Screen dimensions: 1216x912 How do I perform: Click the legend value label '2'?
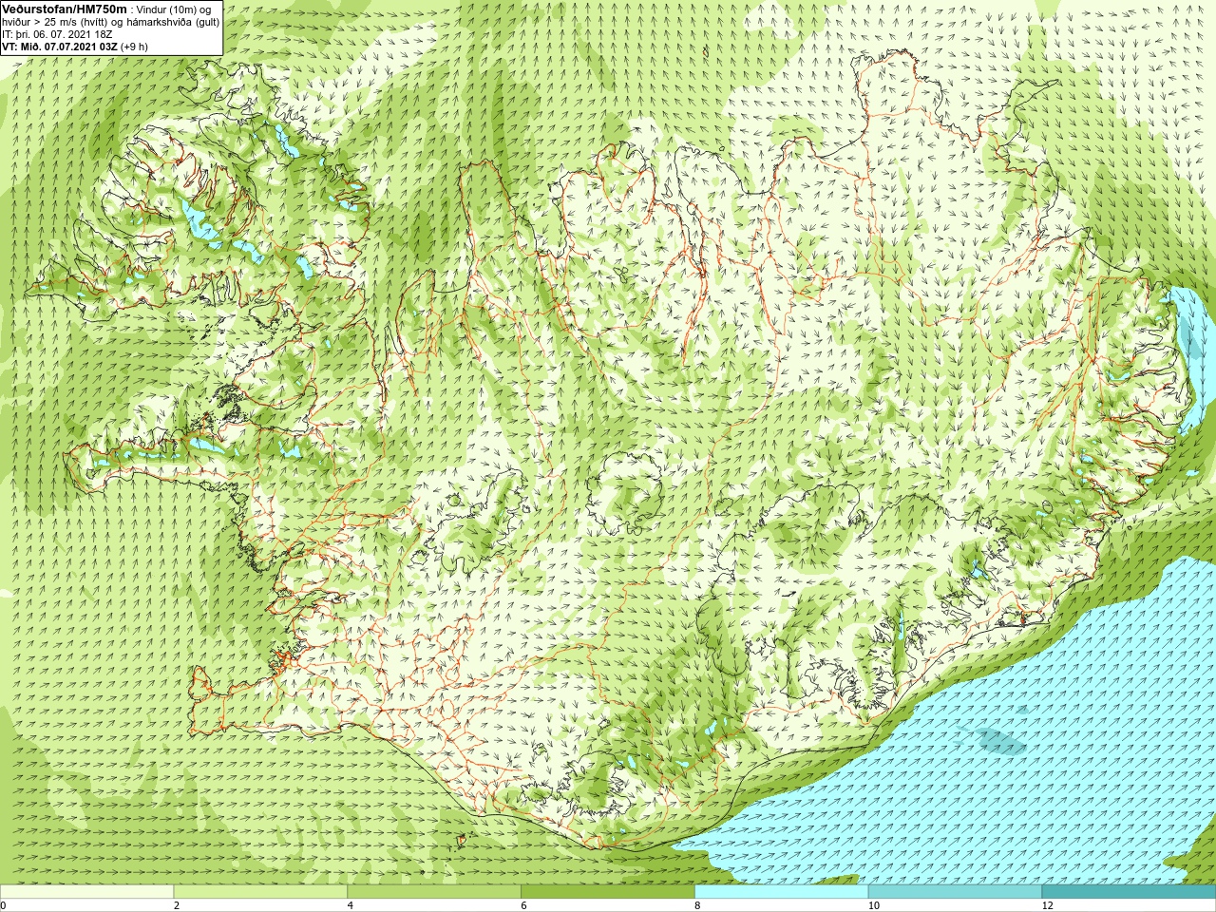coord(177,905)
